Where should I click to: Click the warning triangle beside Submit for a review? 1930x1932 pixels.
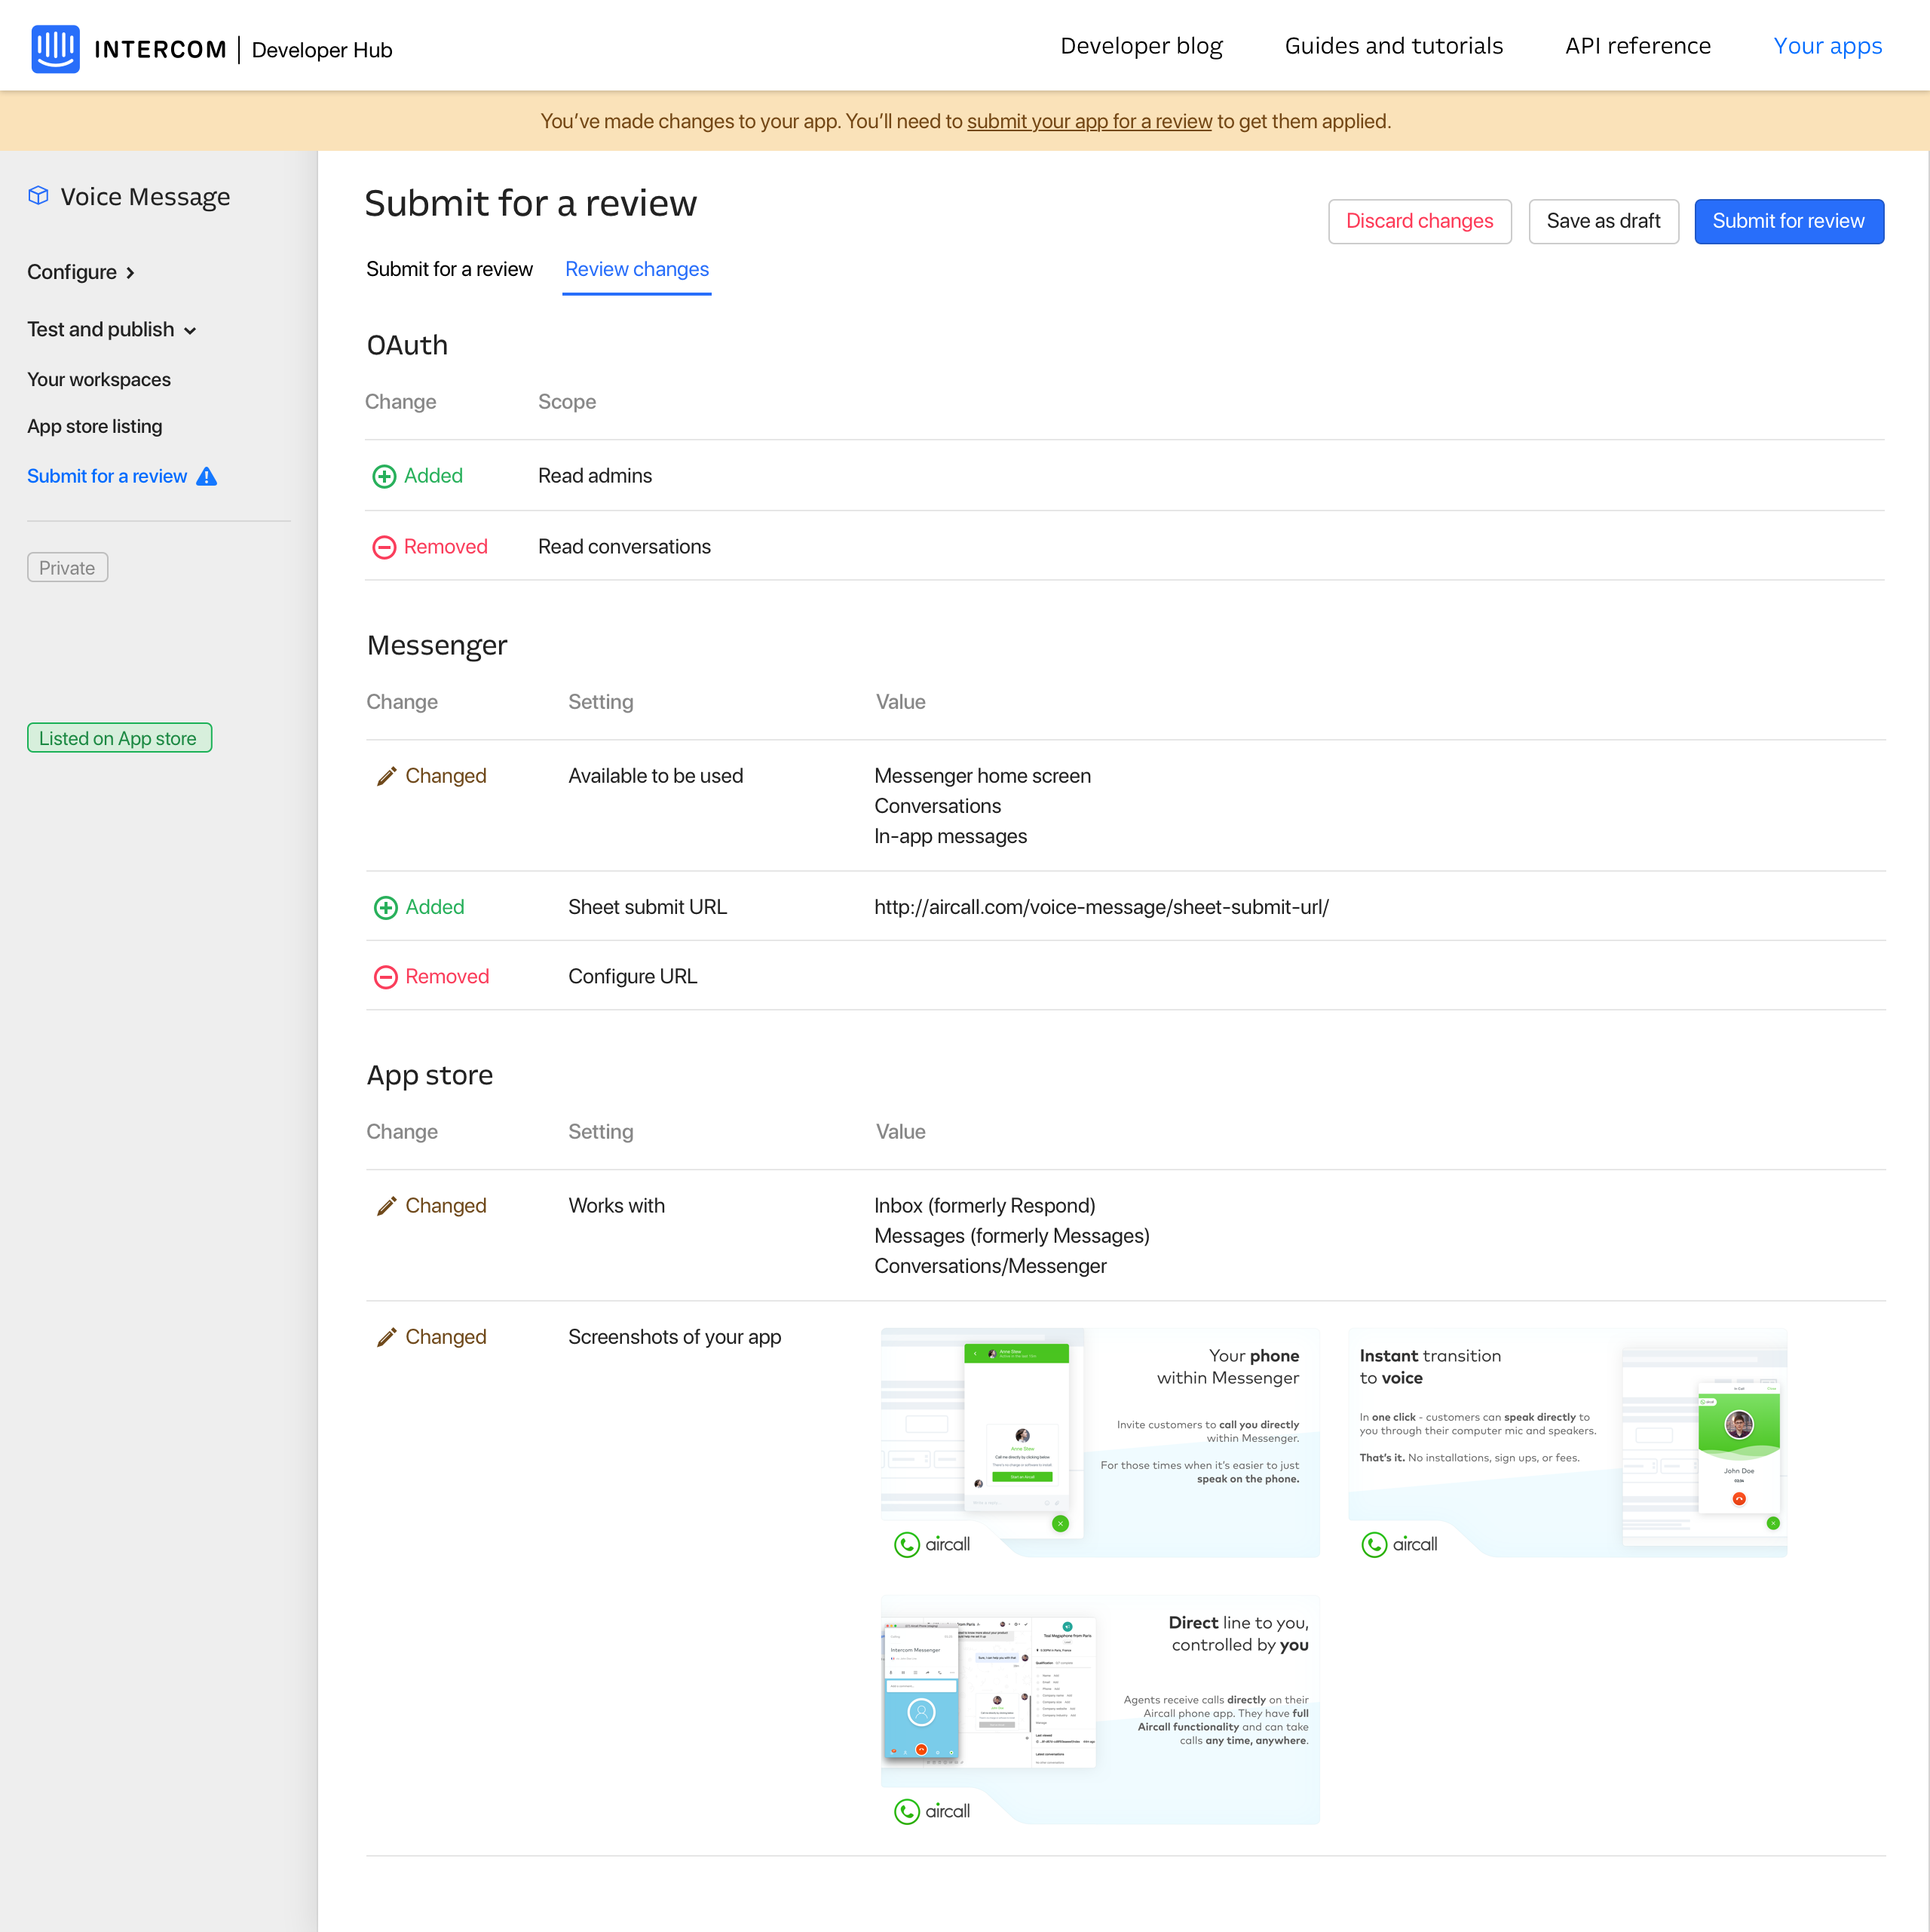tap(207, 477)
